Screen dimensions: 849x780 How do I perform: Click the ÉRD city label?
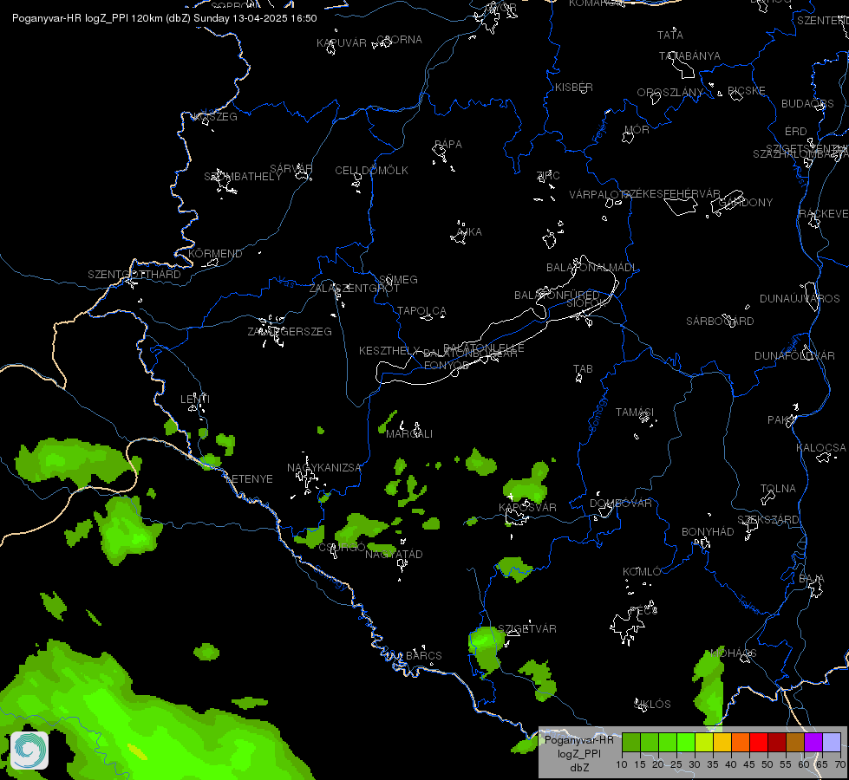click(x=795, y=132)
